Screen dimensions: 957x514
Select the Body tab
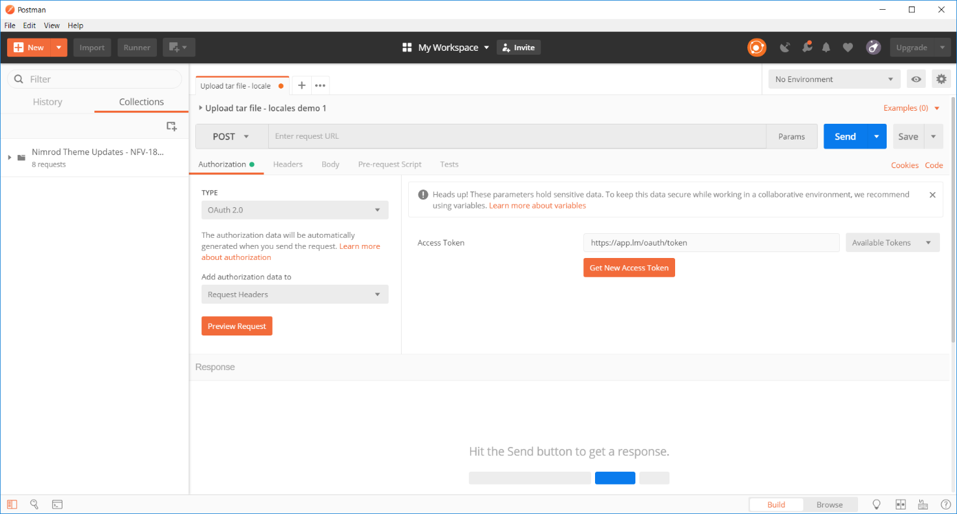point(331,164)
